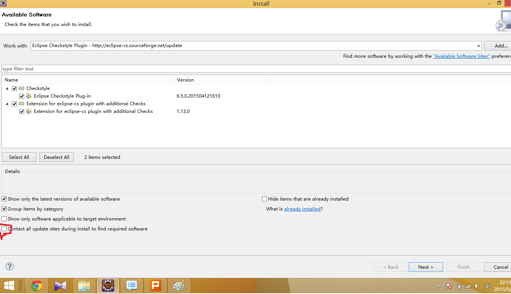
Task: Open File Explorer from the taskbar
Action: coord(84,286)
